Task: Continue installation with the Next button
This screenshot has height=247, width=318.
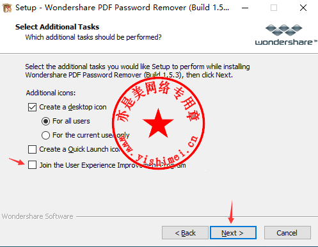Action: tap(233, 233)
